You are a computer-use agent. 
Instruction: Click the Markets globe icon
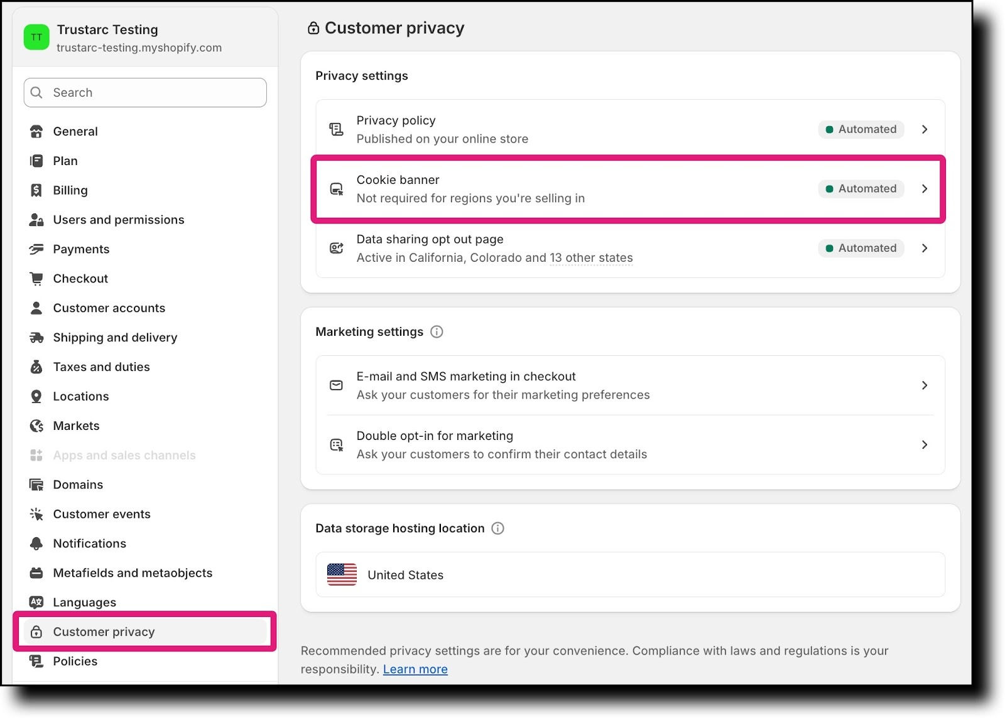coord(36,426)
